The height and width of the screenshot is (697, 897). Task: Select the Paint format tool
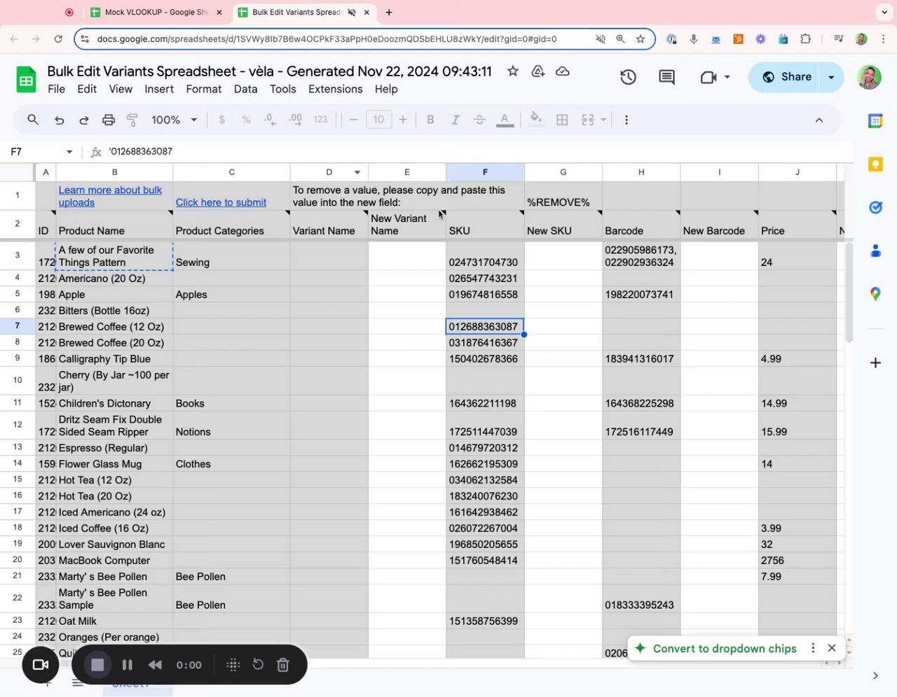coord(132,120)
